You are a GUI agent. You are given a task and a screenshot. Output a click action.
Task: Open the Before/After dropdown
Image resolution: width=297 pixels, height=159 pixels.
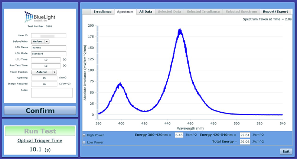[x=40, y=42]
